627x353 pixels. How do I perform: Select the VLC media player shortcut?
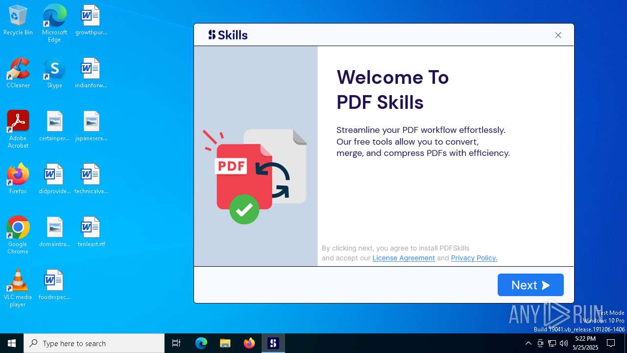pos(18,288)
